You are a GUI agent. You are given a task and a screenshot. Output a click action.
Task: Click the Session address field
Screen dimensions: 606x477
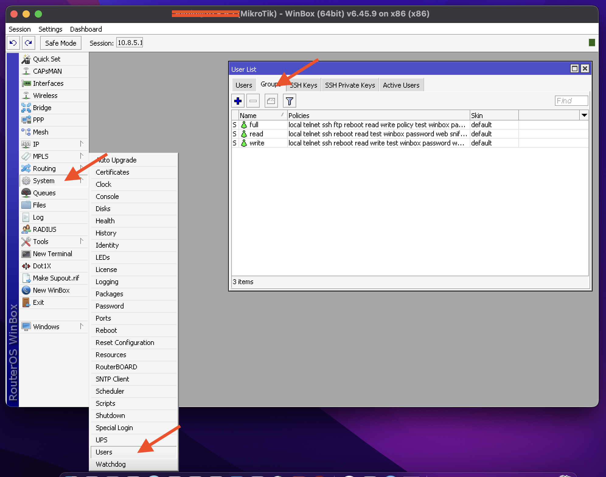click(x=130, y=43)
